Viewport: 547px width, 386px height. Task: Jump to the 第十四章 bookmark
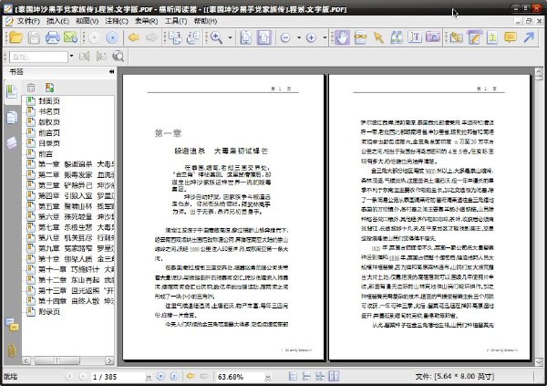[76, 301]
